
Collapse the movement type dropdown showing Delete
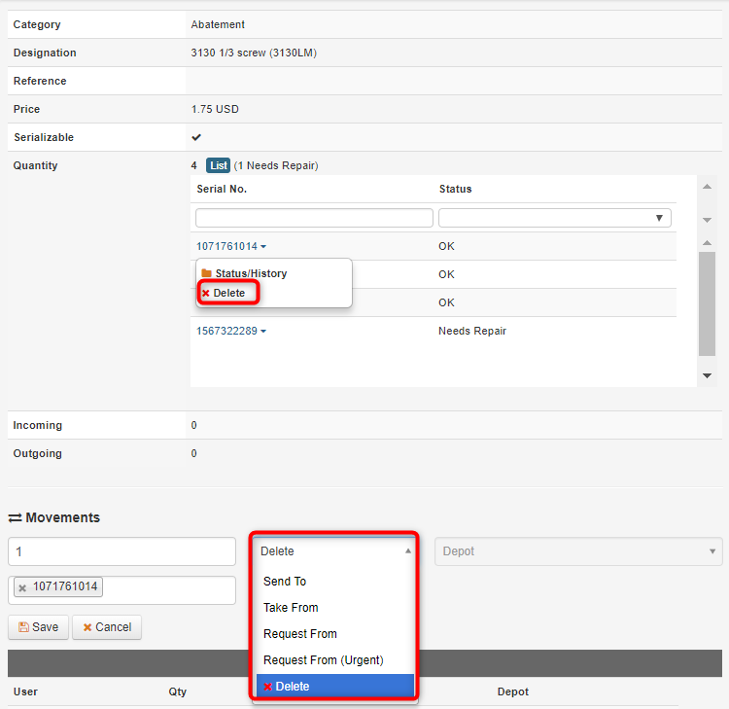coord(333,551)
